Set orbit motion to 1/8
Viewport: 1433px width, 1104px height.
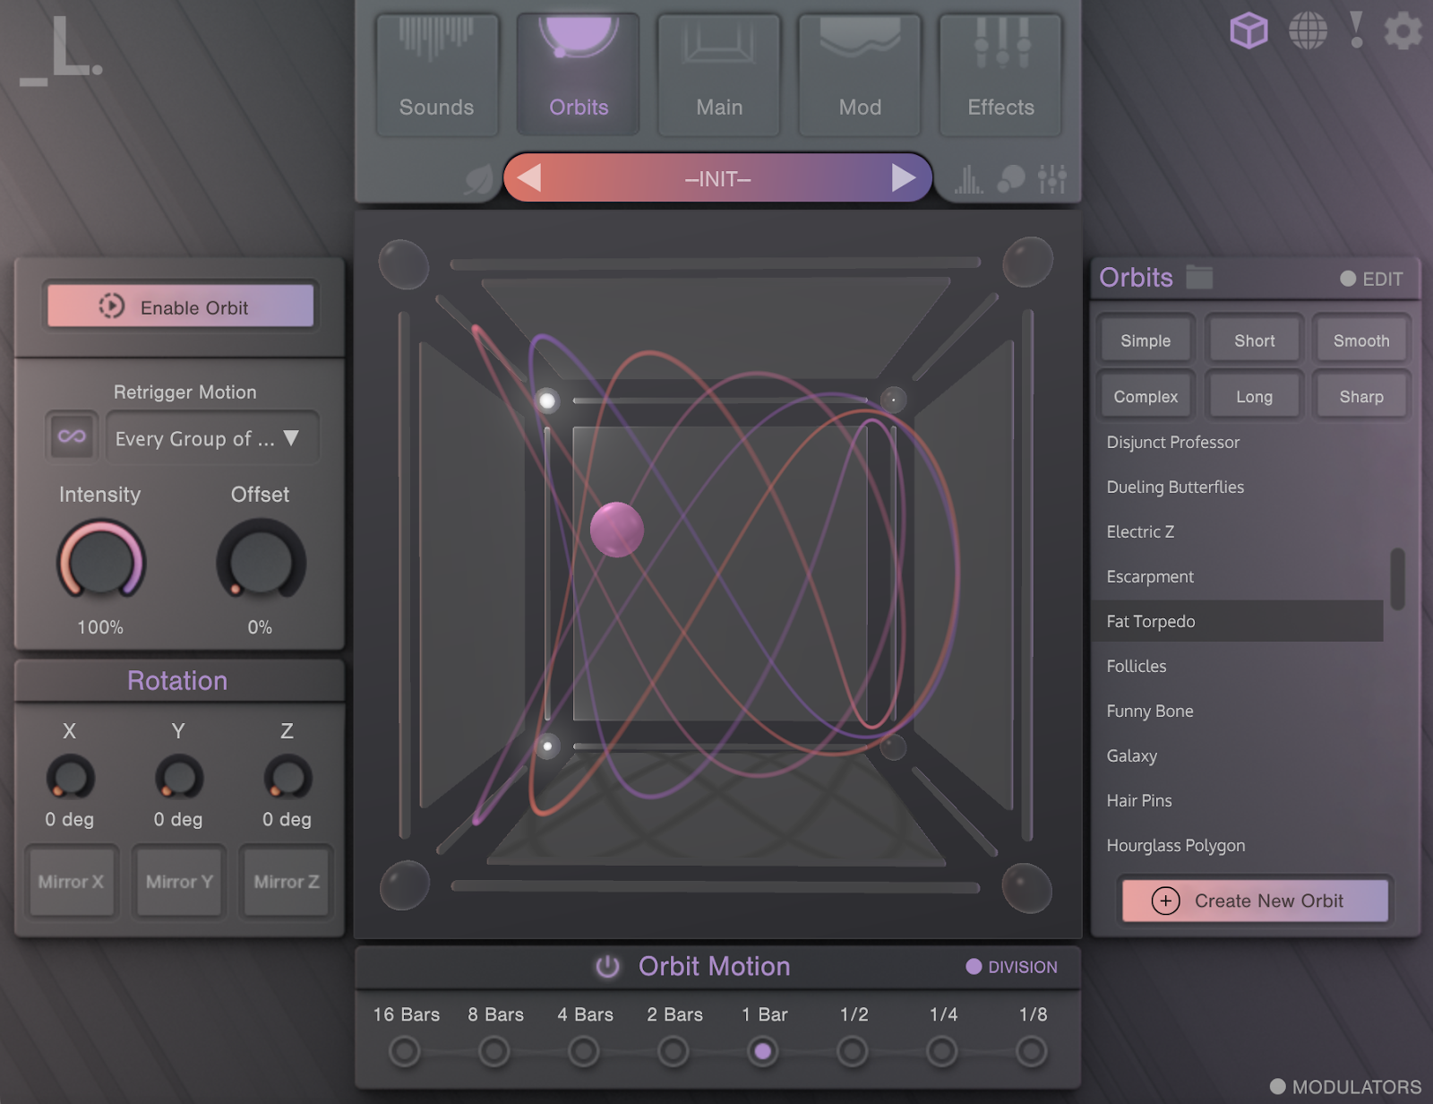tap(1032, 1051)
